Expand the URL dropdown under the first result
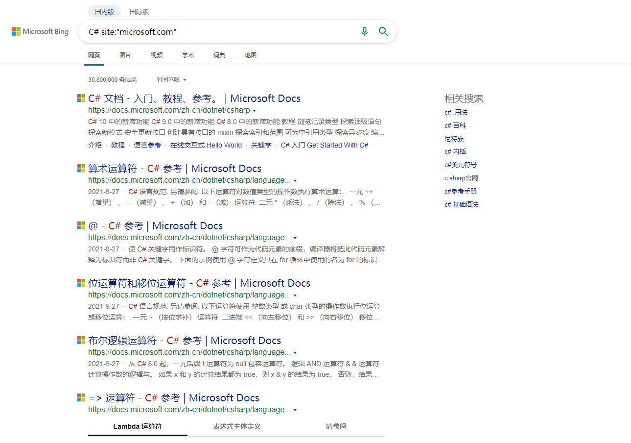 point(255,110)
